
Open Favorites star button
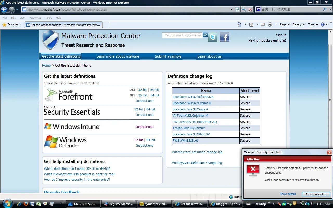point(11,24)
